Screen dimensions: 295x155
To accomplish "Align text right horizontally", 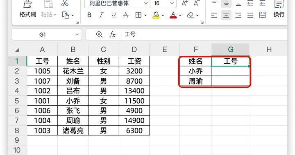I will (x=238, y=15).
